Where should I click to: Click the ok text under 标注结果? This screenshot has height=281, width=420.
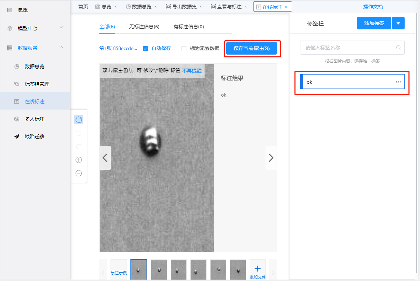(224, 95)
